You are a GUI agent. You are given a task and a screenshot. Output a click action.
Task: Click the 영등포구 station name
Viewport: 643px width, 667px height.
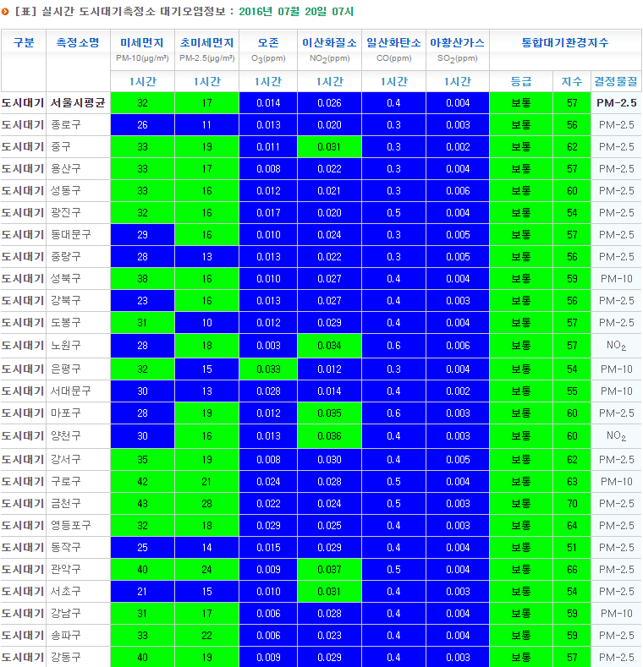[x=71, y=525]
